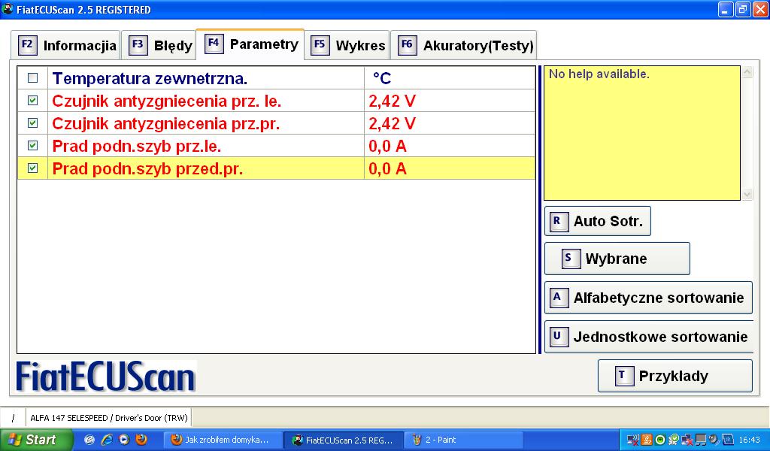
Task: Click the Wybrane button
Action: click(617, 259)
